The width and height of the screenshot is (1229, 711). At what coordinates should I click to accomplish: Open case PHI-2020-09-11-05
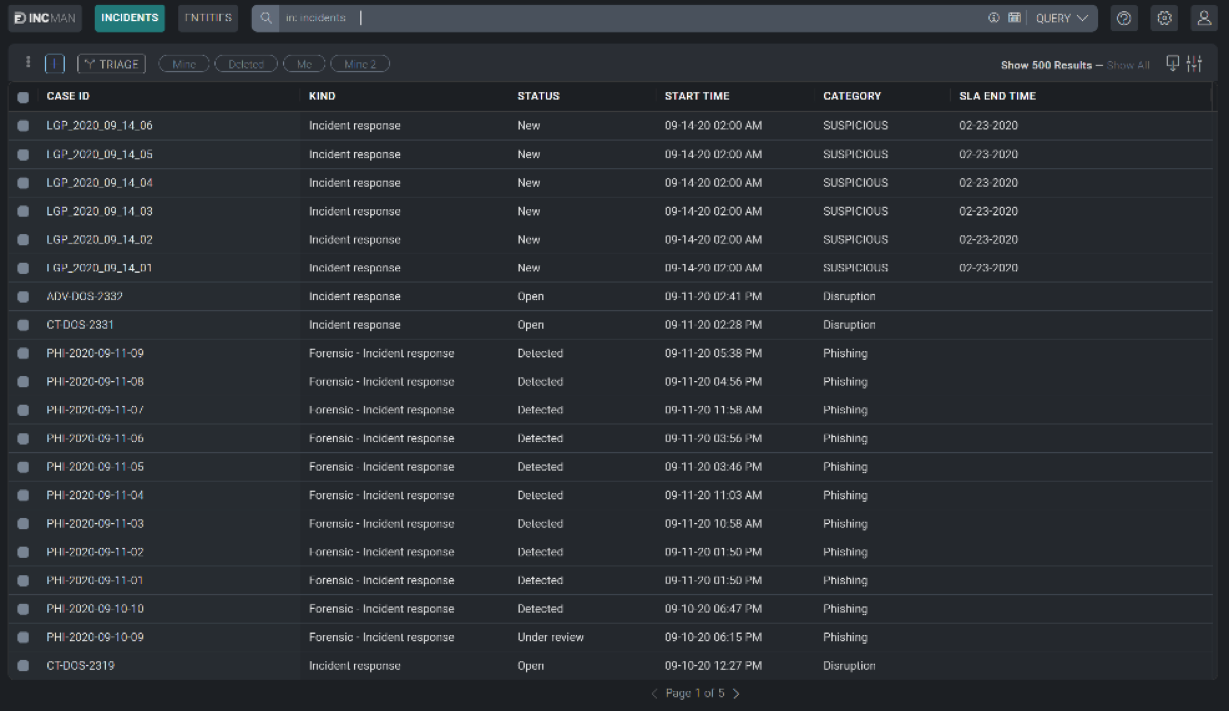point(95,467)
